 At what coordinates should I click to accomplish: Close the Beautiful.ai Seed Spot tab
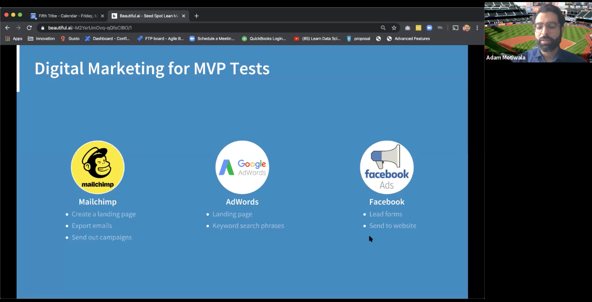tap(183, 16)
